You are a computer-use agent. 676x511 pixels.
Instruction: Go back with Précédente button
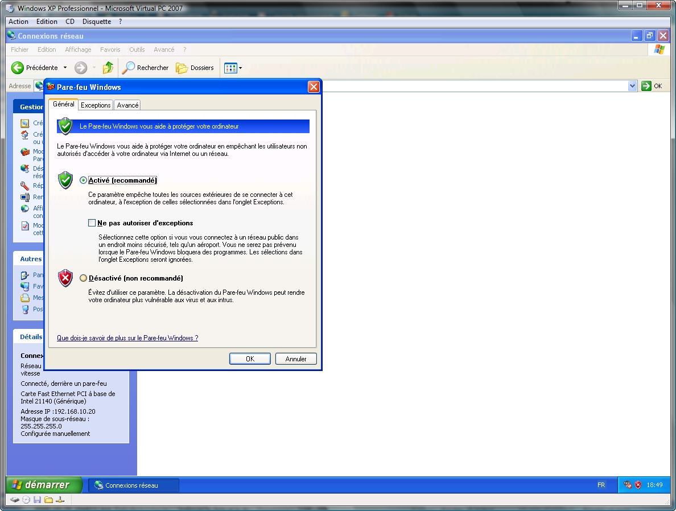[x=35, y=68]
